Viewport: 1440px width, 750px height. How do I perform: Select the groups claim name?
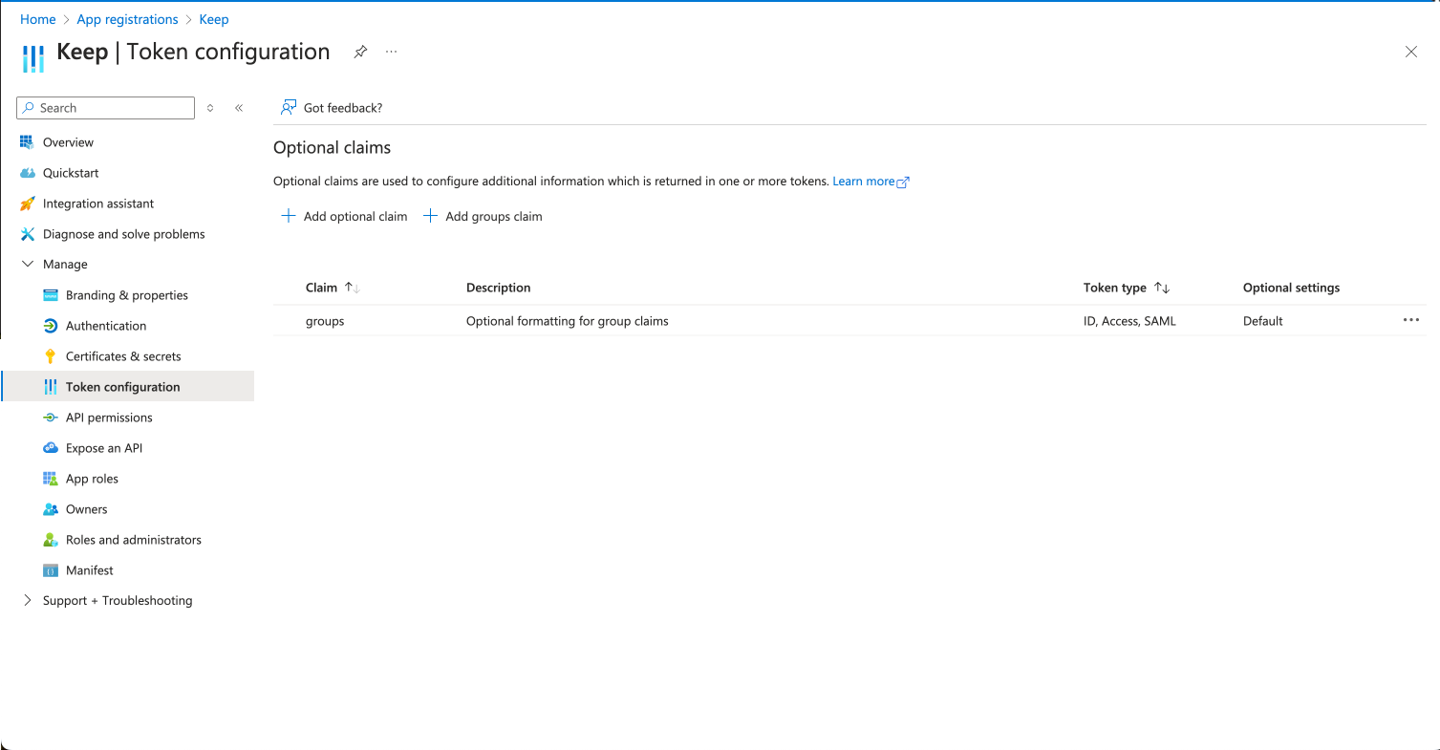click(325, 321)
